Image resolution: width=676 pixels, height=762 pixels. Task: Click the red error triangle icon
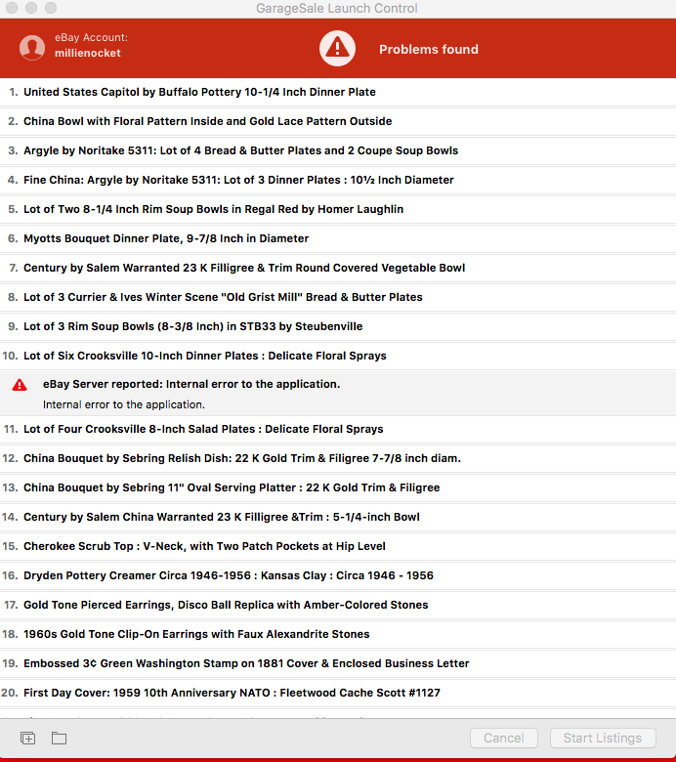(x=20, y=385)
